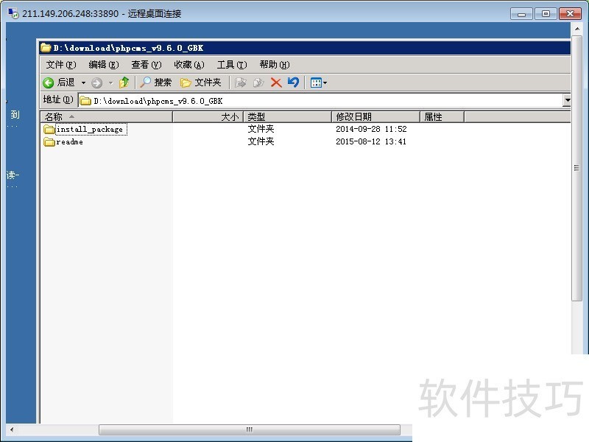The height and width of the screenshot is (442, 589).
Task: Click date 2014-09-28 11:52 cell
Action: [371, 129]
